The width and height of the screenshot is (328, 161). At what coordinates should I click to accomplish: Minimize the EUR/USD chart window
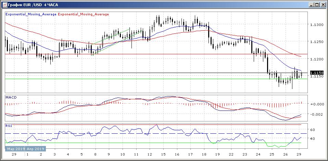point(312,4)
